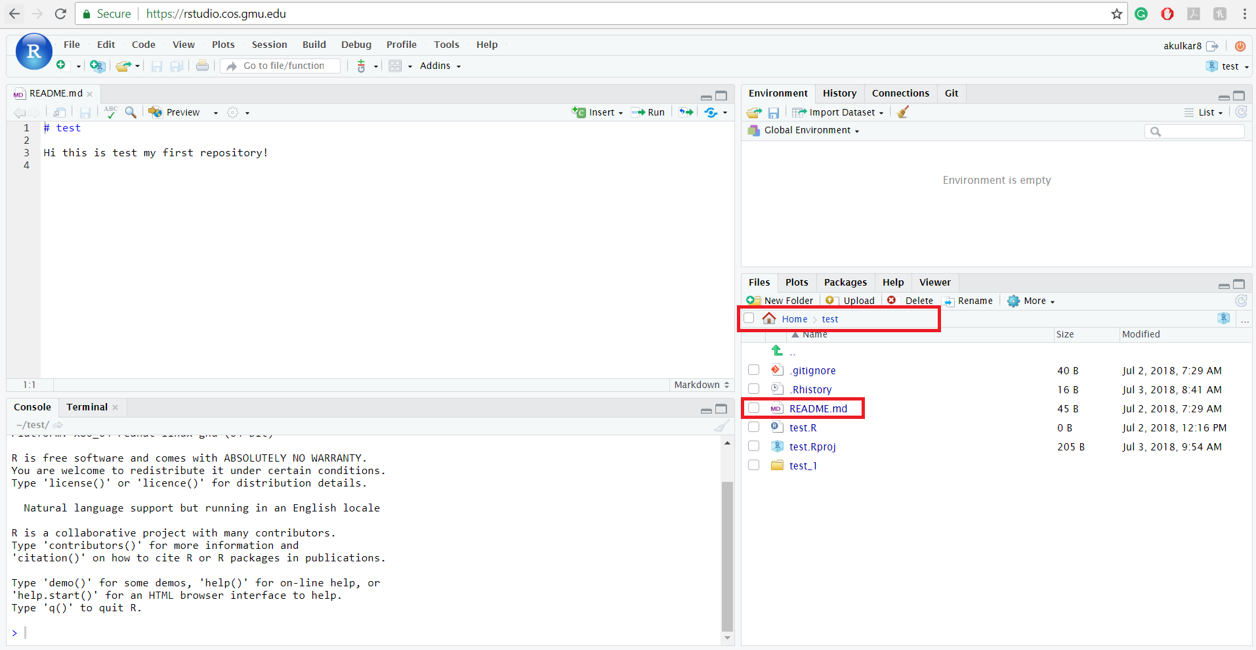Sign out using icon beside akulkar8
Image resolution: width=1256 pixels, height=650 pixels.
click(1212, 46)
